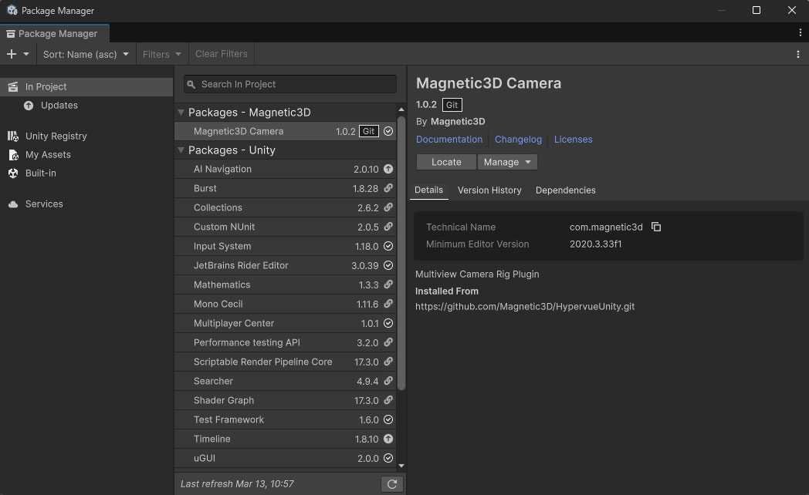Click AI Navigation's update arrow icon
Image resolution: width=809 pixels, height=495 pixels.
tap(388, 169)
